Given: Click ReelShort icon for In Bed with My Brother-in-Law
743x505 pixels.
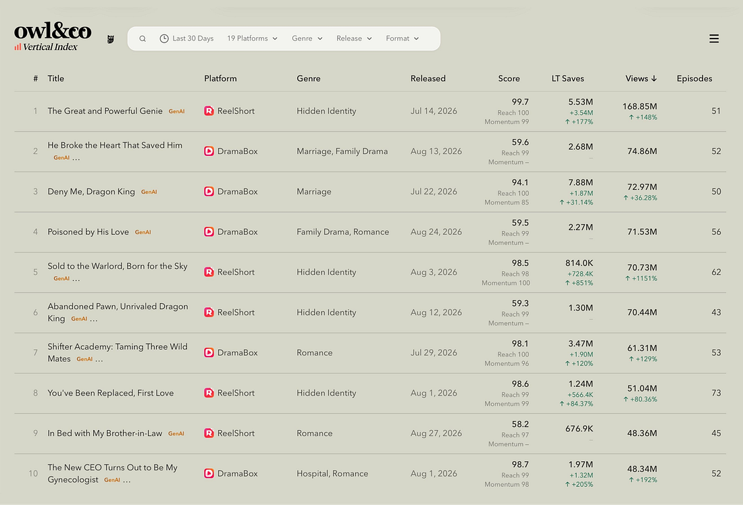Looking at the screenshot, I should click(209, 433).
